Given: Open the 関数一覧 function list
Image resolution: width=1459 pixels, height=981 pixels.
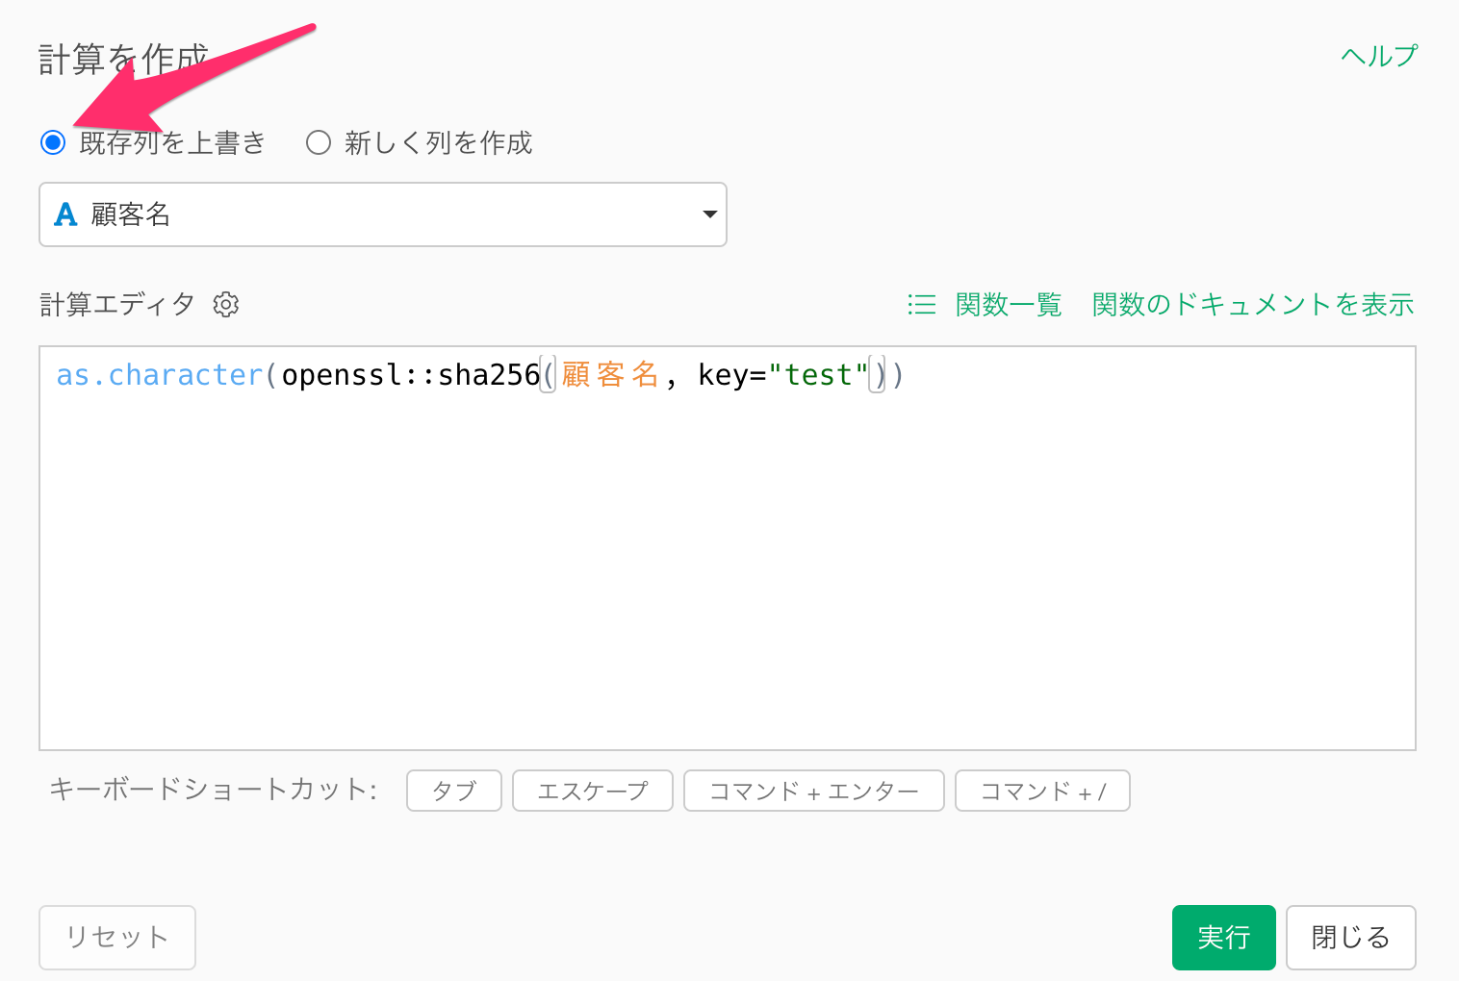Looking at the screenshot, I should (x=1008, y=305).
